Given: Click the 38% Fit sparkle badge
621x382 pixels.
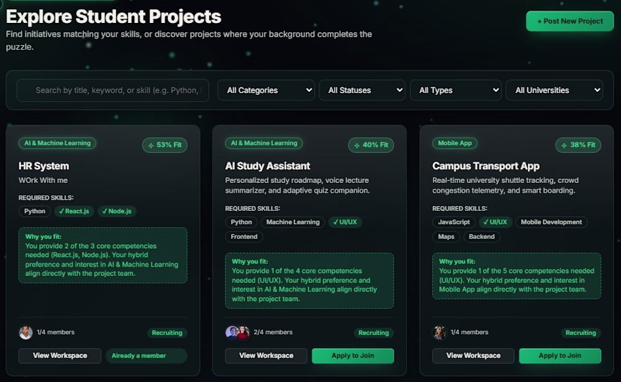Looking at the screenshot, I should [578, 144].
